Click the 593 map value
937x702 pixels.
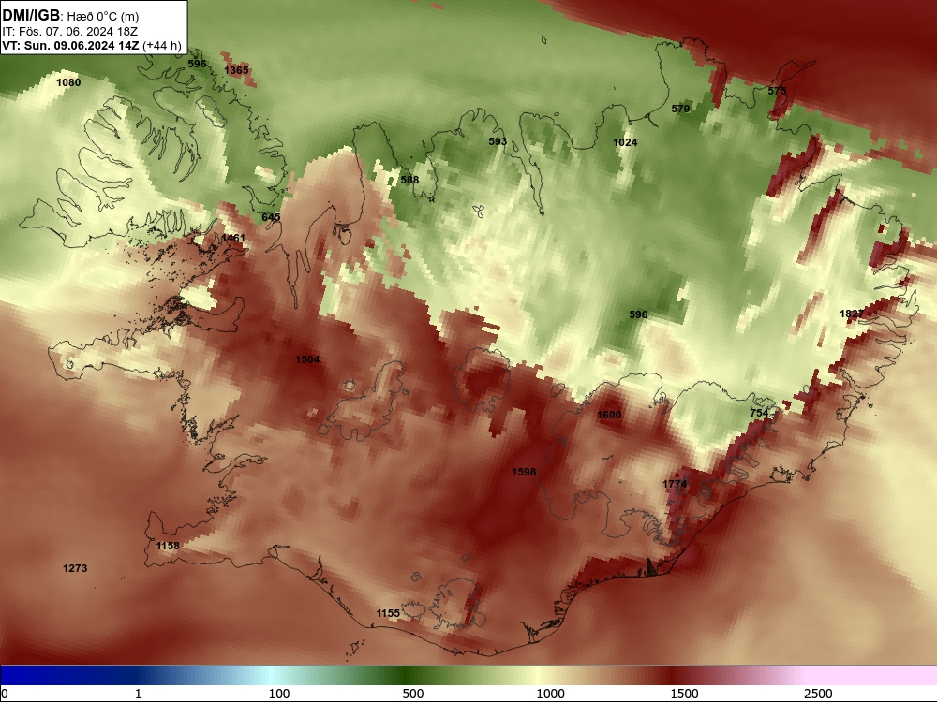[498, 141]
